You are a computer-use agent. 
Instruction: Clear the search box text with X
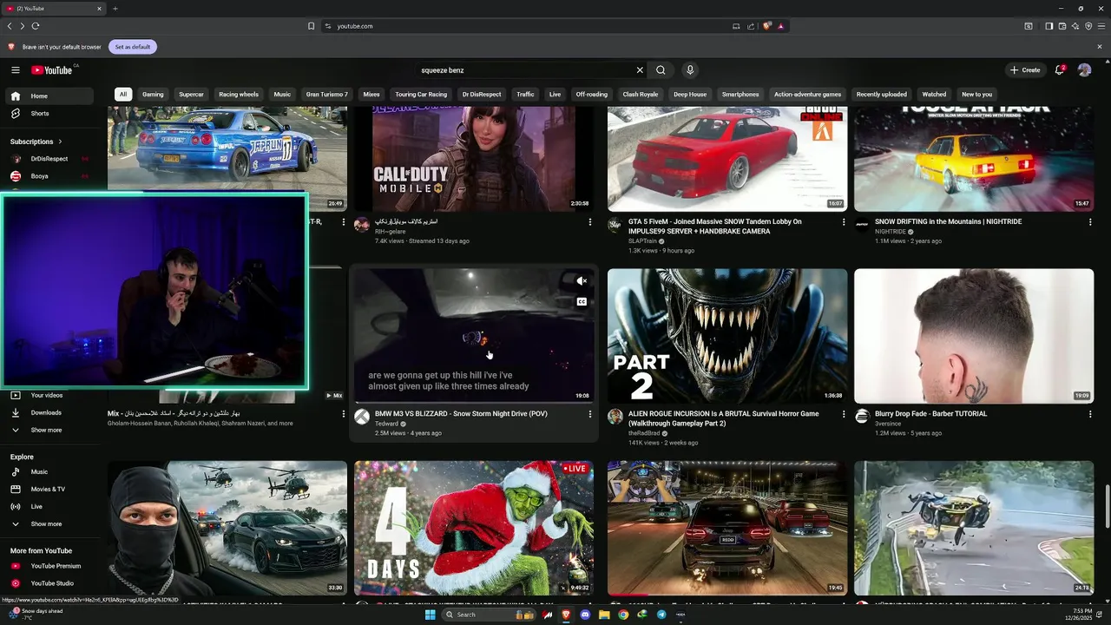pos(640,70)
